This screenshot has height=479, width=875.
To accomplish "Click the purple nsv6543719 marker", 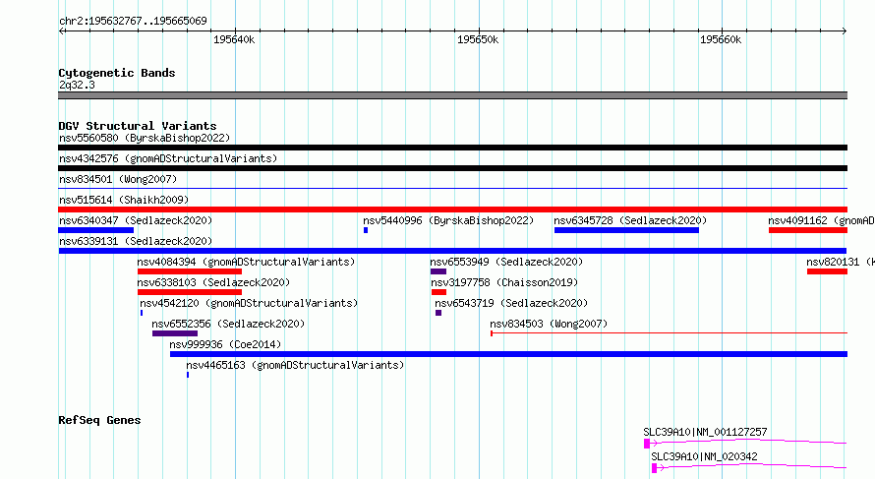I will click(438, 313).
